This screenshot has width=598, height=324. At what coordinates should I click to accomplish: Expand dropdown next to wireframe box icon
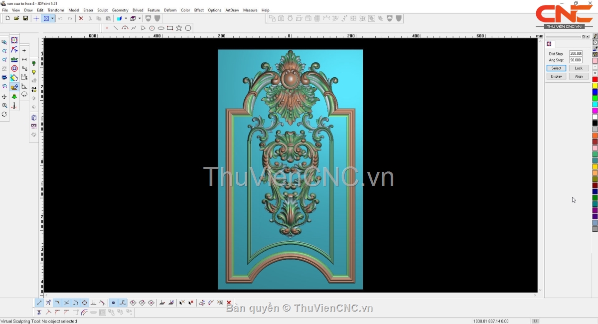click(140, 18)
